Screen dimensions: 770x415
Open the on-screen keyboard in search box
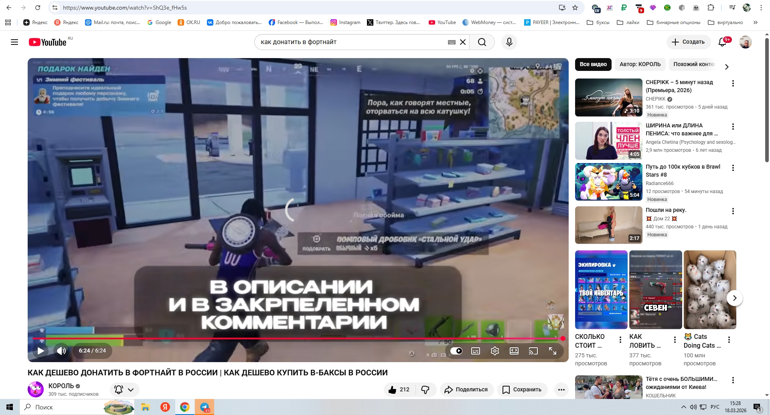tap(452, 42)
